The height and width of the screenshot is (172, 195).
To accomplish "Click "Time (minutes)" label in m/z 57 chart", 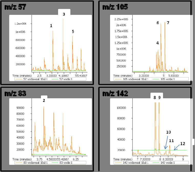I will click(x=22, y=76).
